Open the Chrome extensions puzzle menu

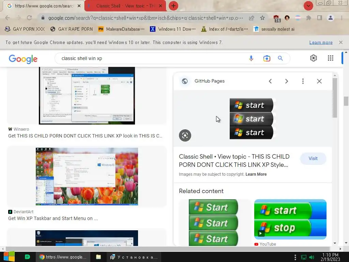(x=308, y=18)
